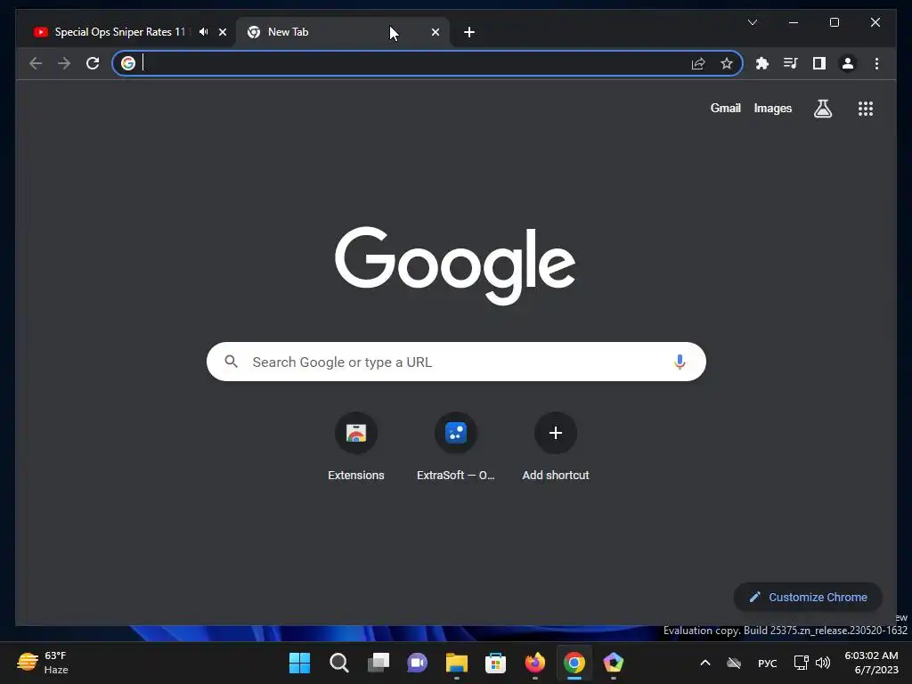Minimize the Chrome window

pyautogui.click(x=793, y=22)
